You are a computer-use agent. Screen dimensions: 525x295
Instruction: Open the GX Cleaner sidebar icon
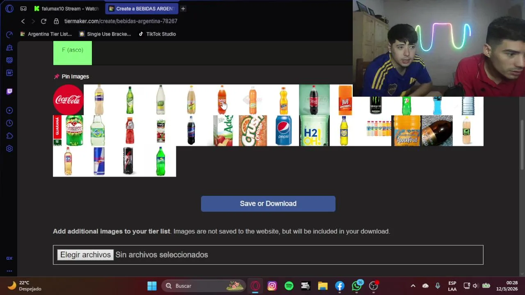click(9, 48)
